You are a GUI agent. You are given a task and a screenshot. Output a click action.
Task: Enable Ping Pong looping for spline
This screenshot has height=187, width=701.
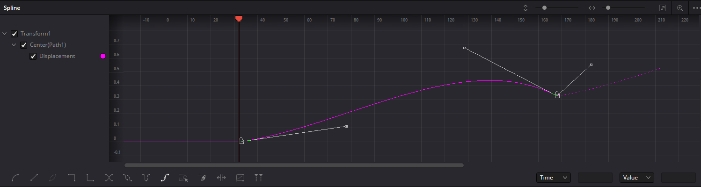coord(146,178)
